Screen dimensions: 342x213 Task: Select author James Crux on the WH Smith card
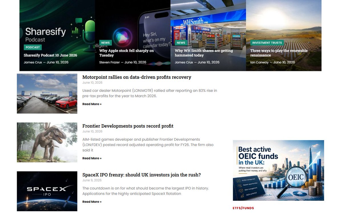tap(184, 62)
